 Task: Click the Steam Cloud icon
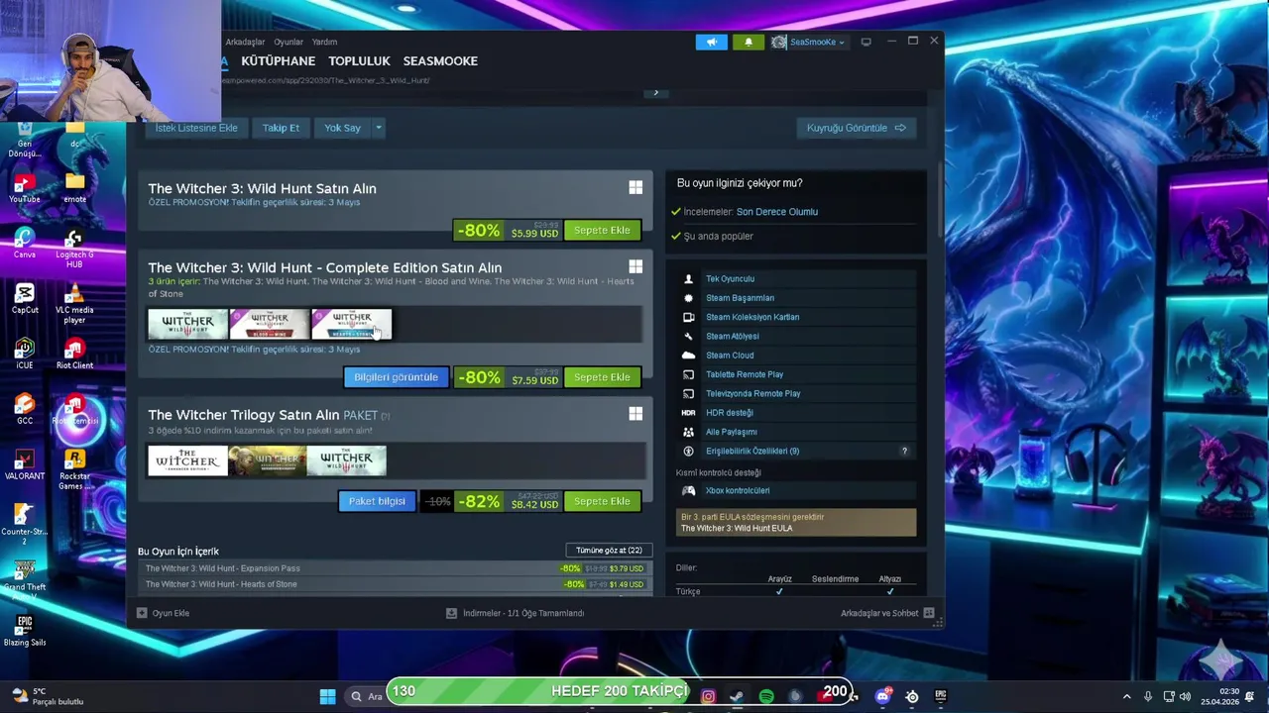(688, 356)
